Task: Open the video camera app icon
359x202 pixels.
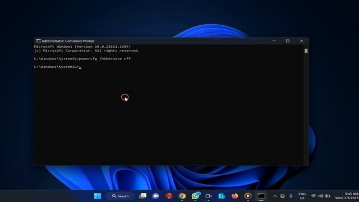Action: pos(208,196)
